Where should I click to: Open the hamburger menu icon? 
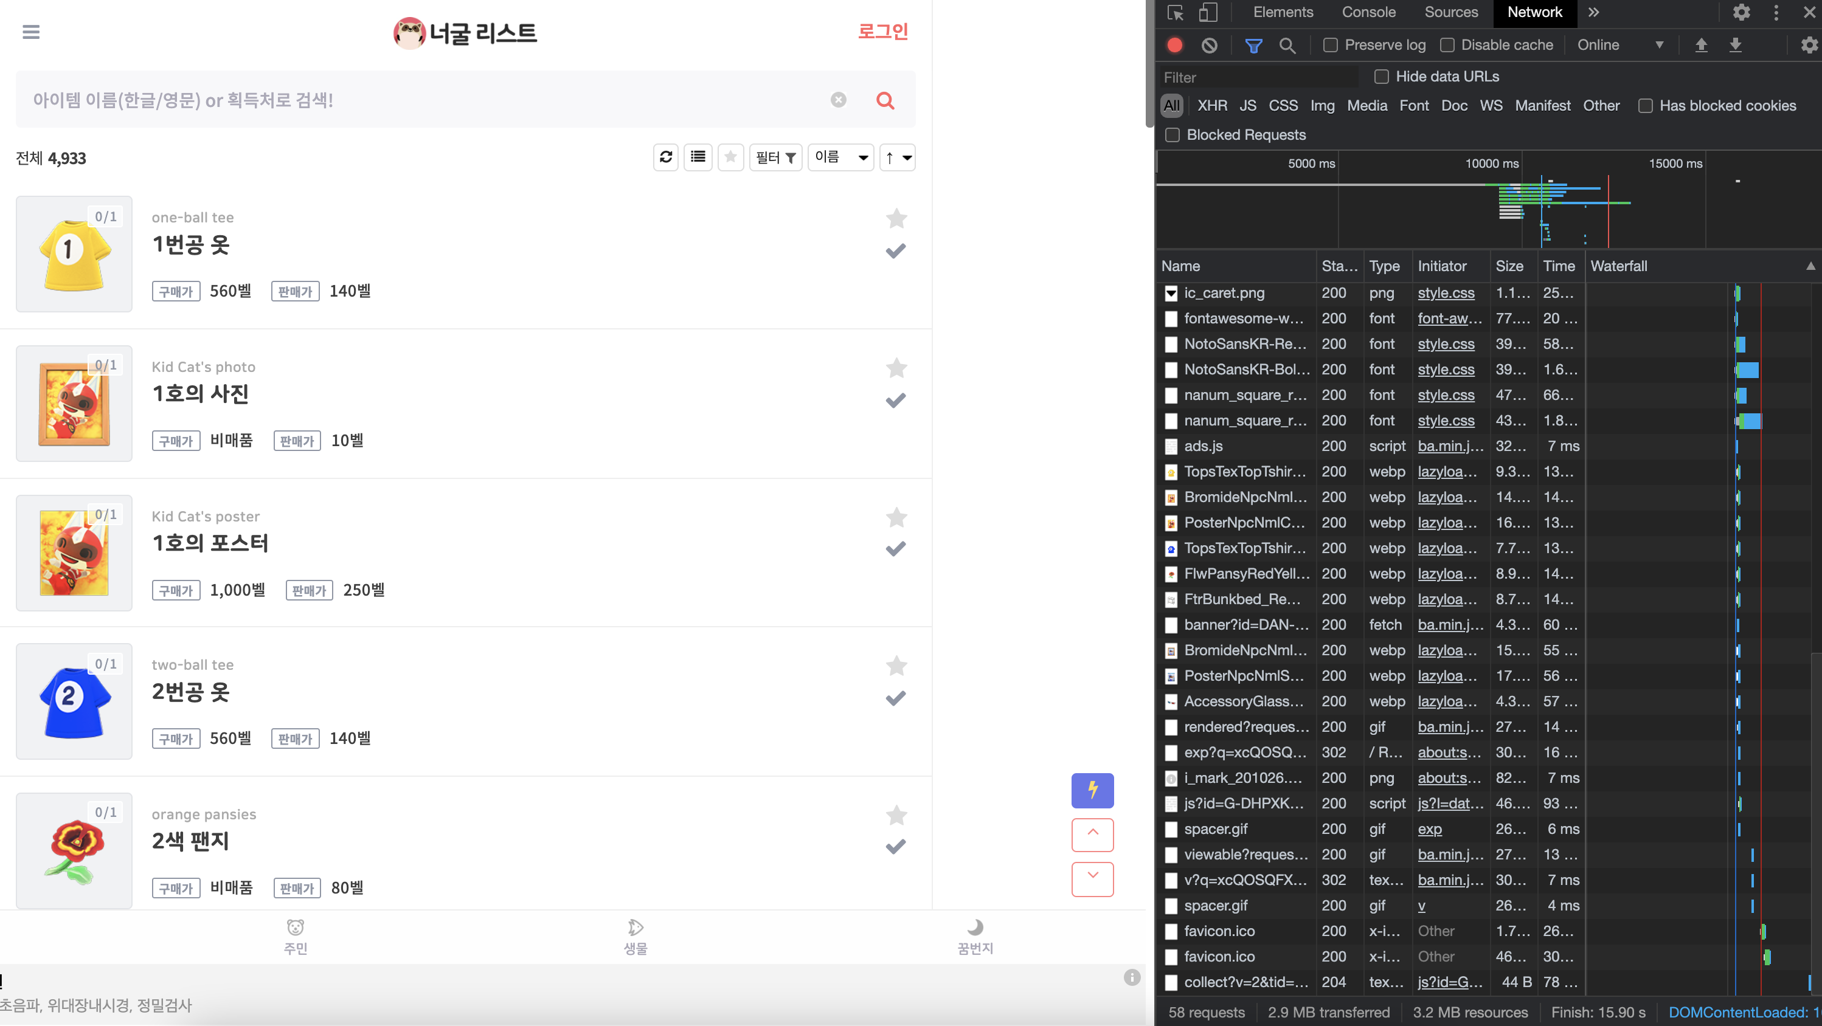click(x=31, y=32)
